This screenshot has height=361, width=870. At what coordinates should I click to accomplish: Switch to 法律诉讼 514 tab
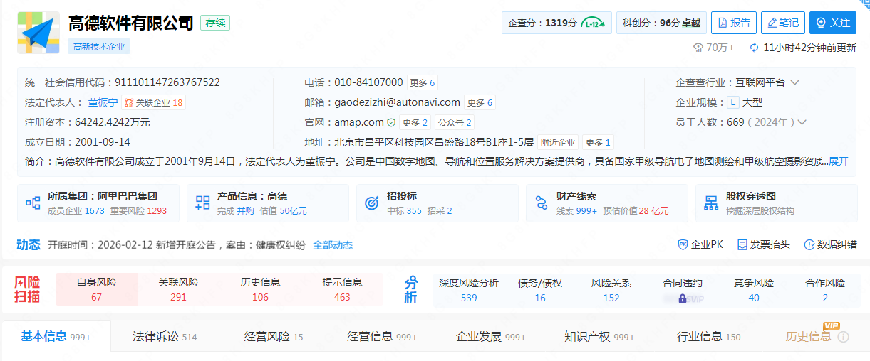point(165,337)
